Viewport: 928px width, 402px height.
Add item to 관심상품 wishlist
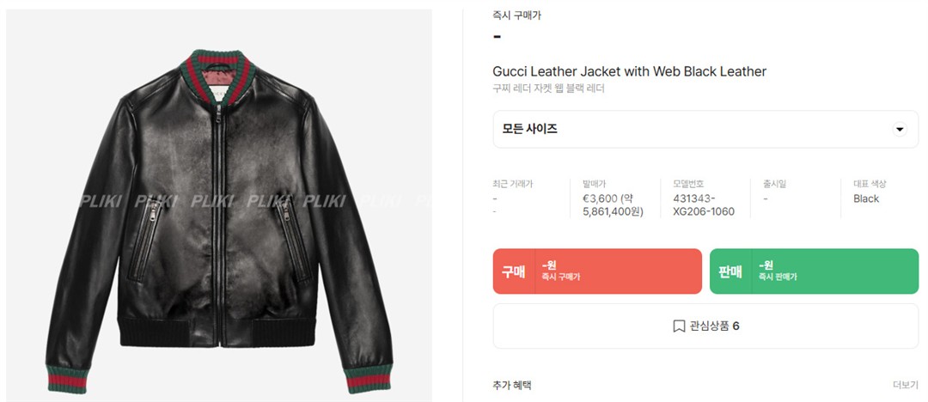point(705,326)
